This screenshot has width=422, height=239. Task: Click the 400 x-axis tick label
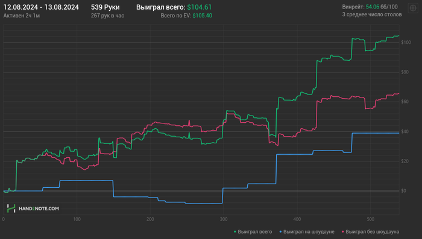(x=297, y=219)
